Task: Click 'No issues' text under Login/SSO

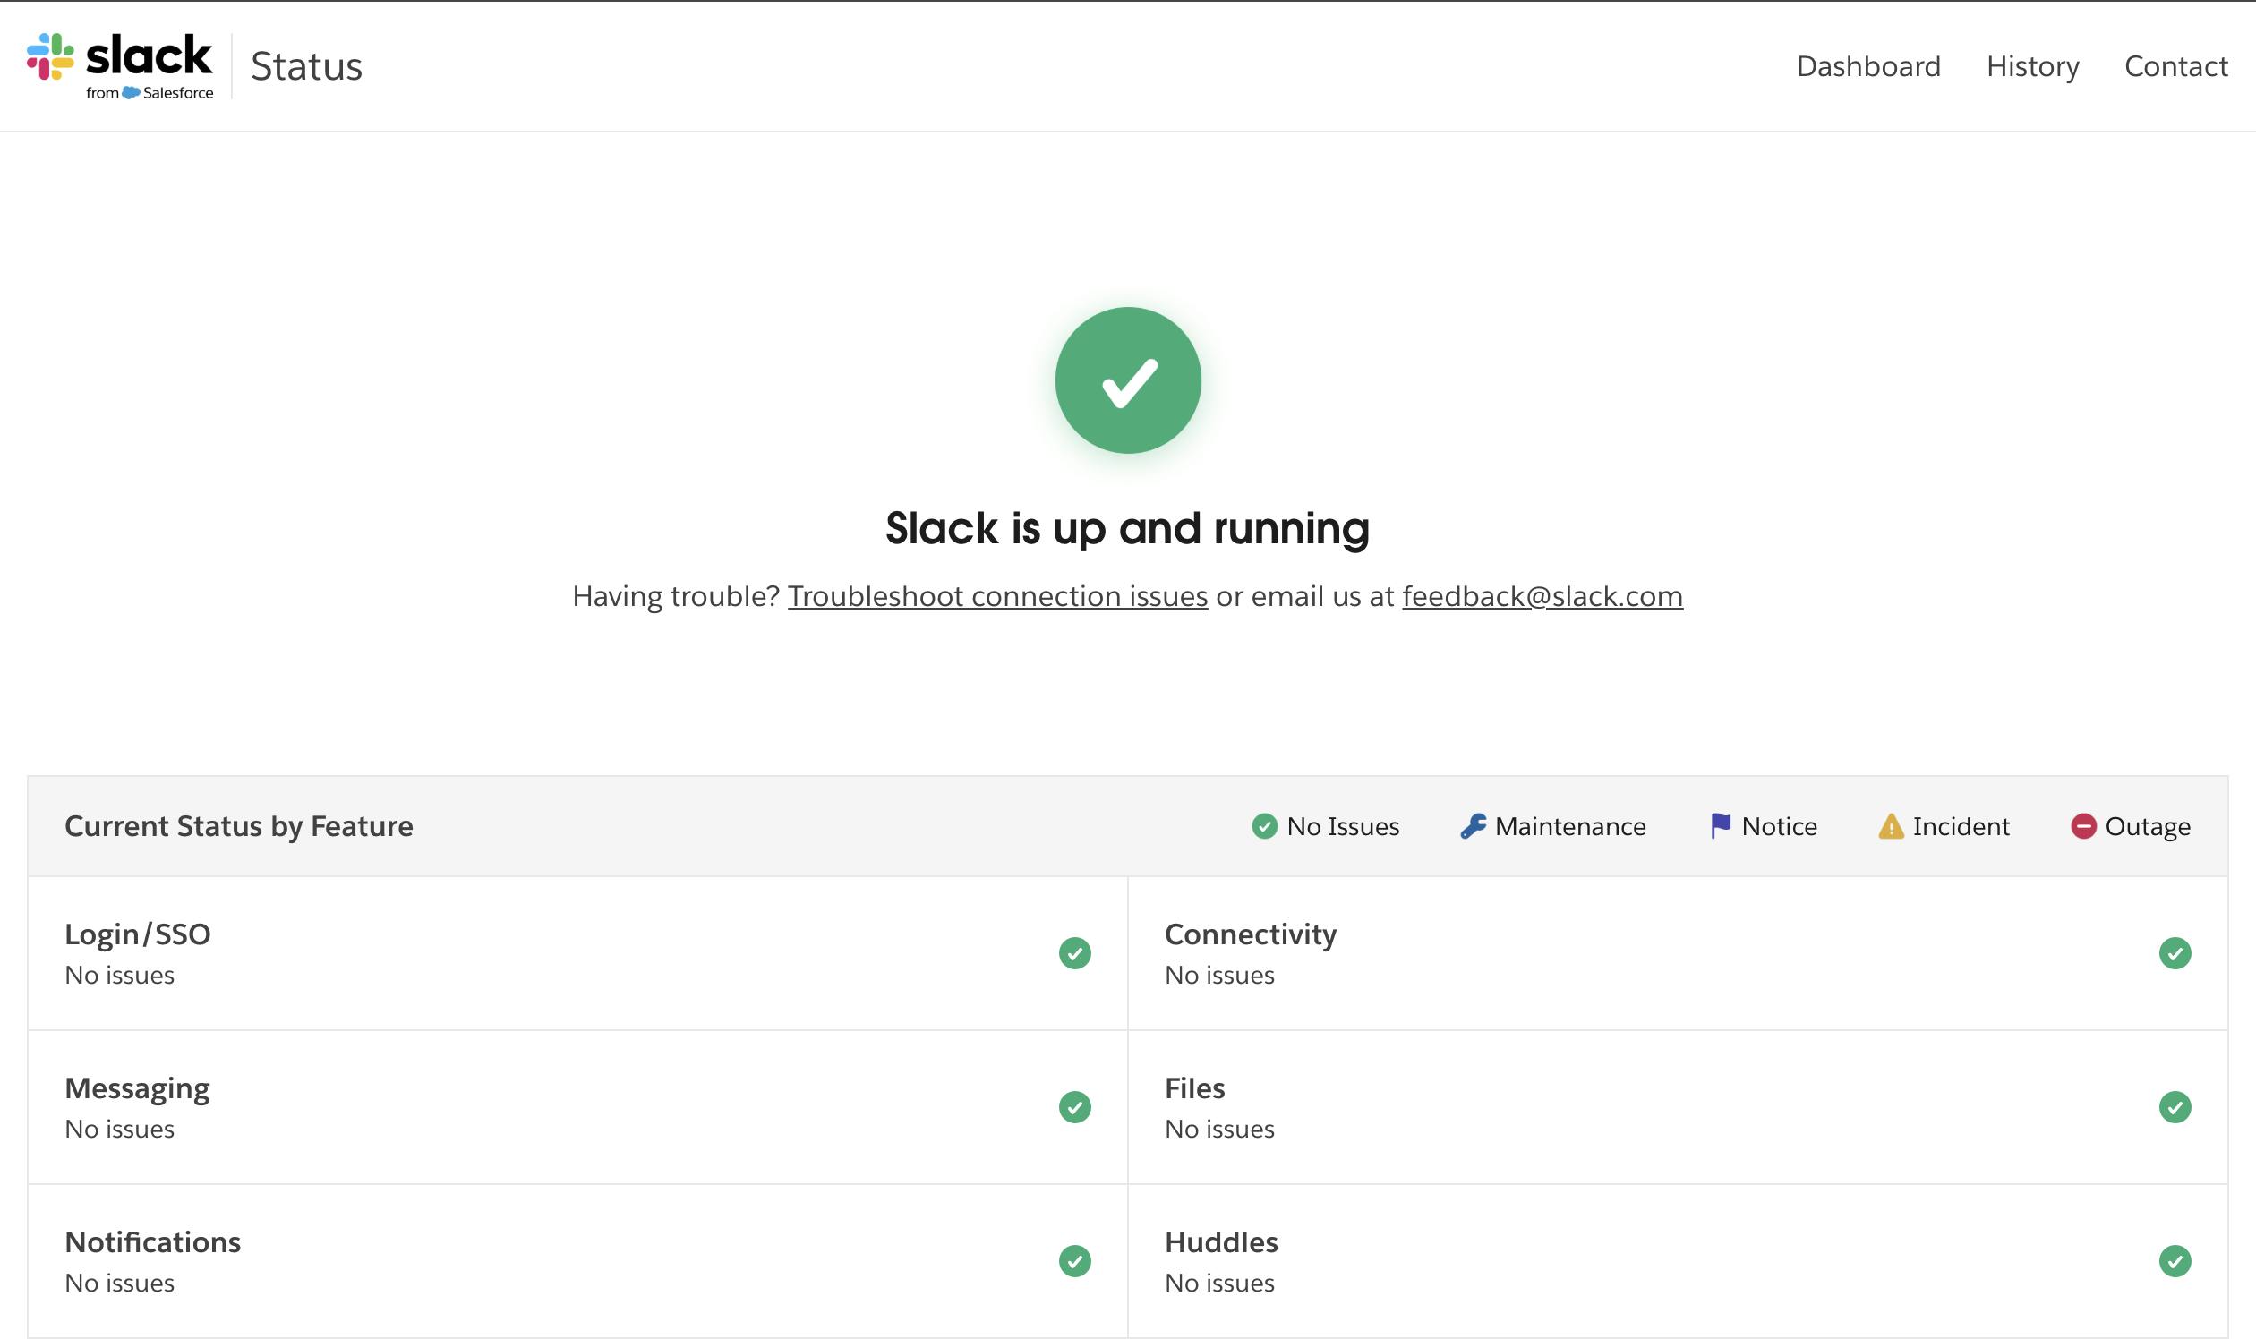Action: click(x=119, y=976)
